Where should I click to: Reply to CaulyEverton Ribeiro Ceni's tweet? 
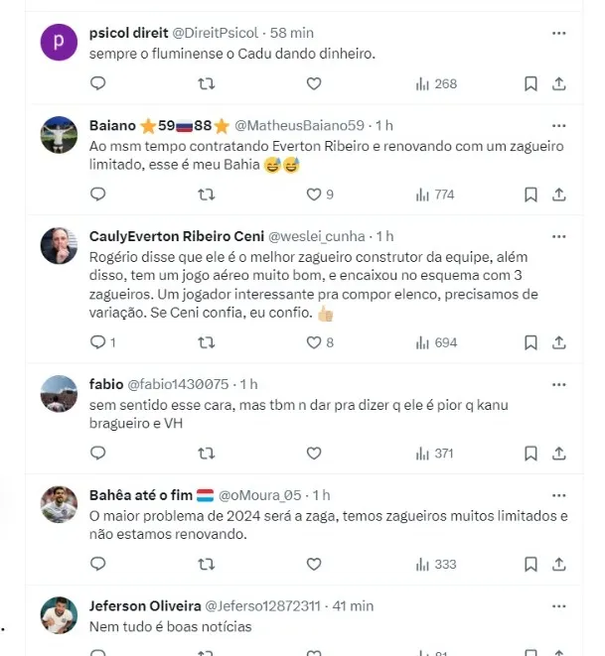pyautogui.click(x=98, y=342)
